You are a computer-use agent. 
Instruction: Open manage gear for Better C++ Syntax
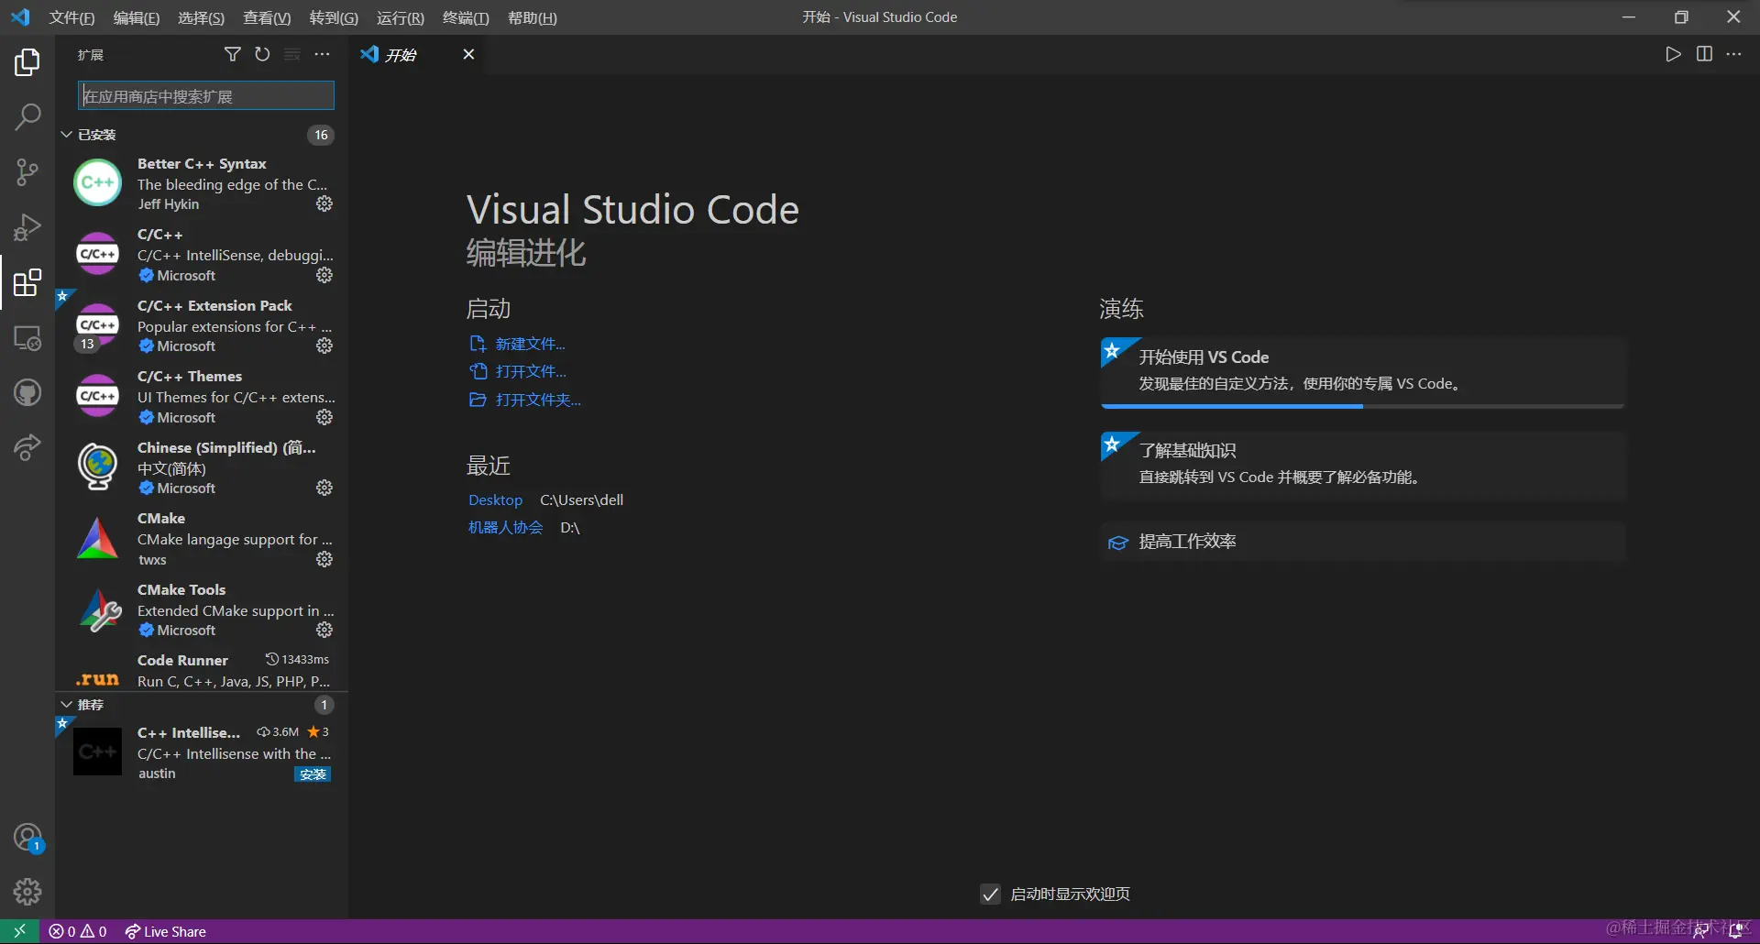coord(324,203)
